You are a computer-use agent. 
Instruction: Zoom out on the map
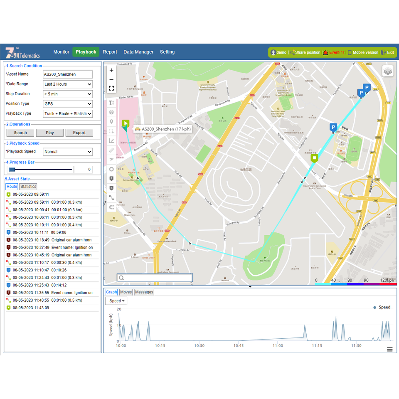[x=111, y=79]
